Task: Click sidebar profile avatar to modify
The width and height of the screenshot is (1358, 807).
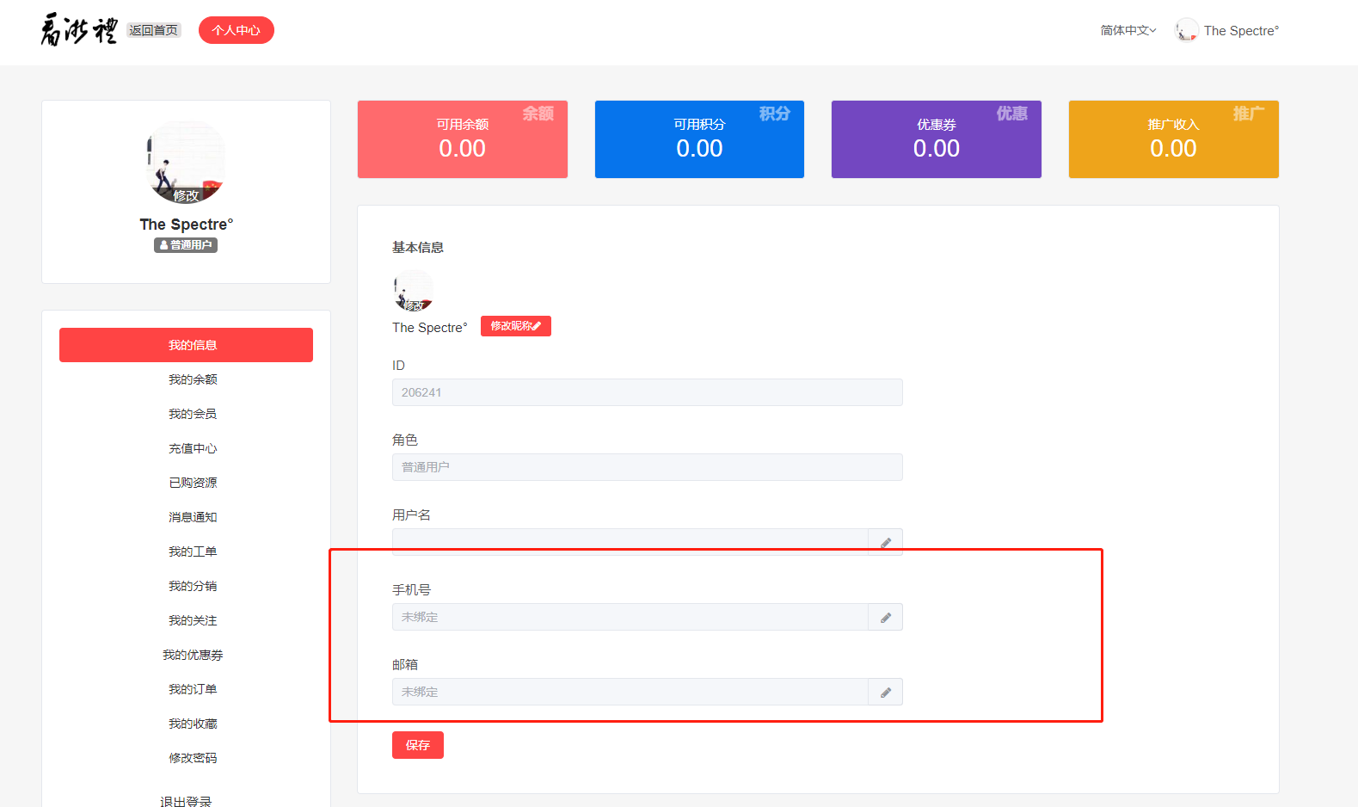Action: (186, 163)
